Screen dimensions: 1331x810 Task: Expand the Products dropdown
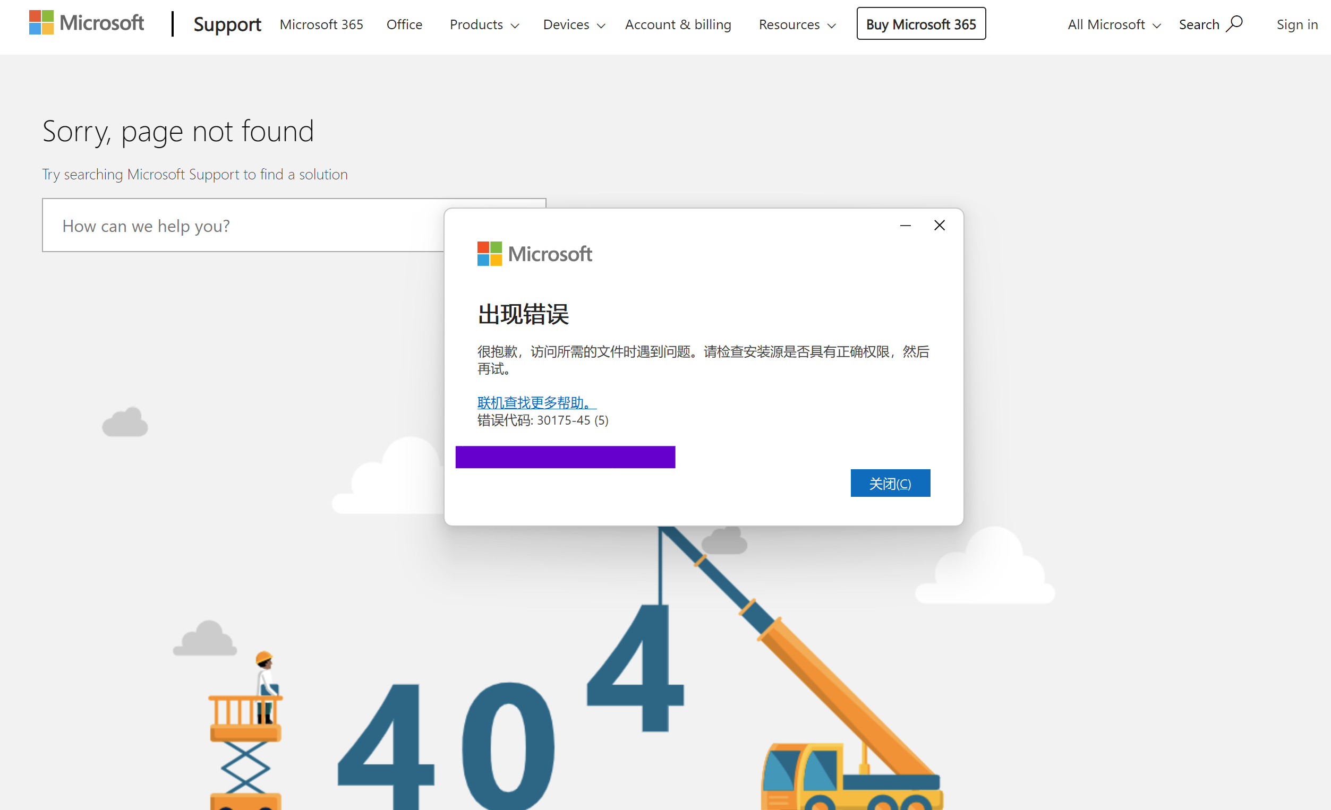[x=484, y=25]
